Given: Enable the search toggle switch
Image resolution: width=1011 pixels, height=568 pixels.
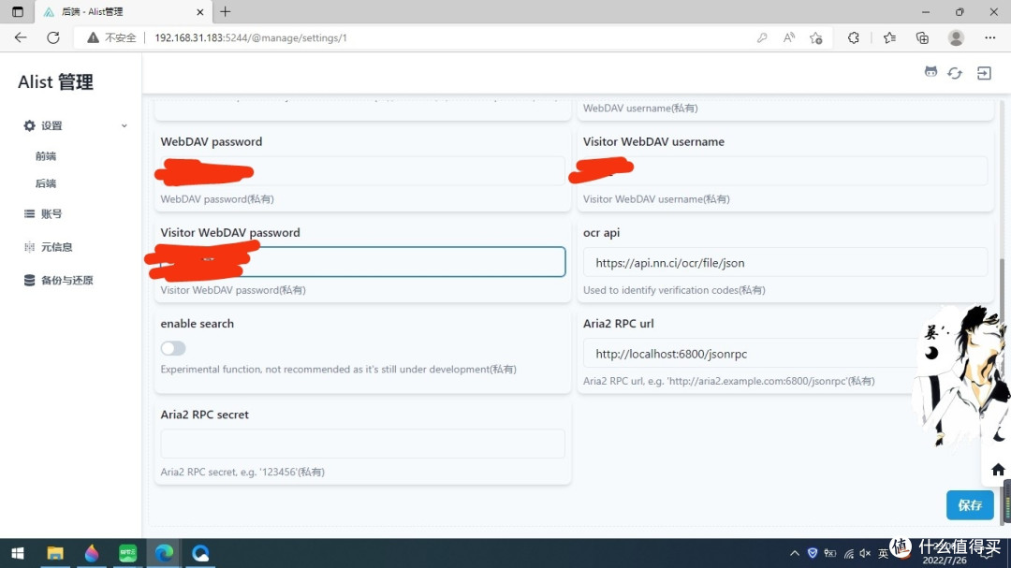Looking at the screenshot, I should pos(172,347).
